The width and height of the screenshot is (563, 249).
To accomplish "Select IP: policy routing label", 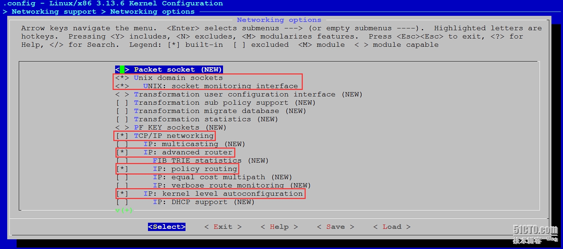I will coord(195,169).
